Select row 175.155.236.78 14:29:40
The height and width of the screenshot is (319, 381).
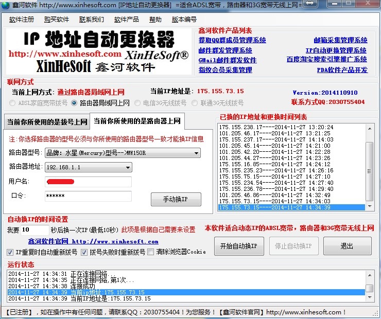[292, 189]
